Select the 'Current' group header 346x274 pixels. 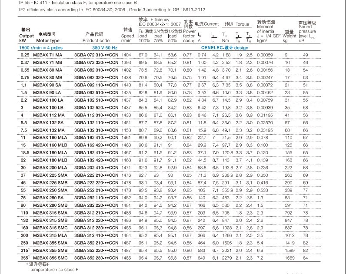[x=207, y=24]
